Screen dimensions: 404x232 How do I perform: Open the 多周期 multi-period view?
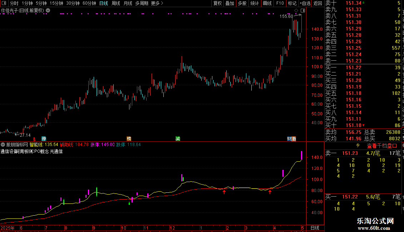click(x=142, y=3)
